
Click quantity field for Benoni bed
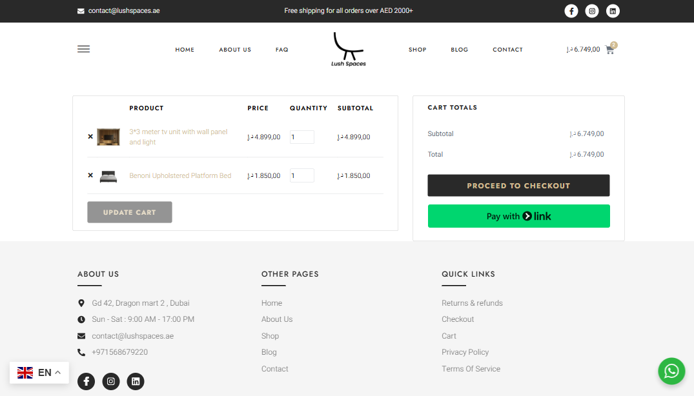[x=301, y=175]
